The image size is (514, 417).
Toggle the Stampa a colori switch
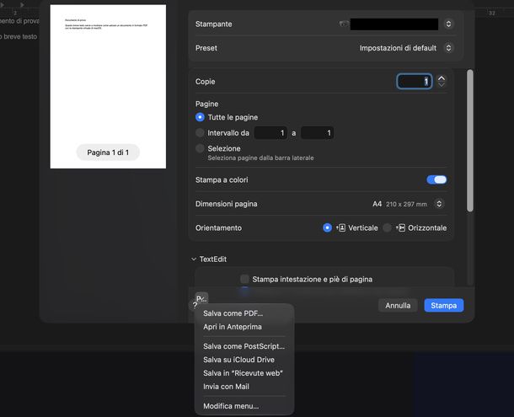coord(436,179)
